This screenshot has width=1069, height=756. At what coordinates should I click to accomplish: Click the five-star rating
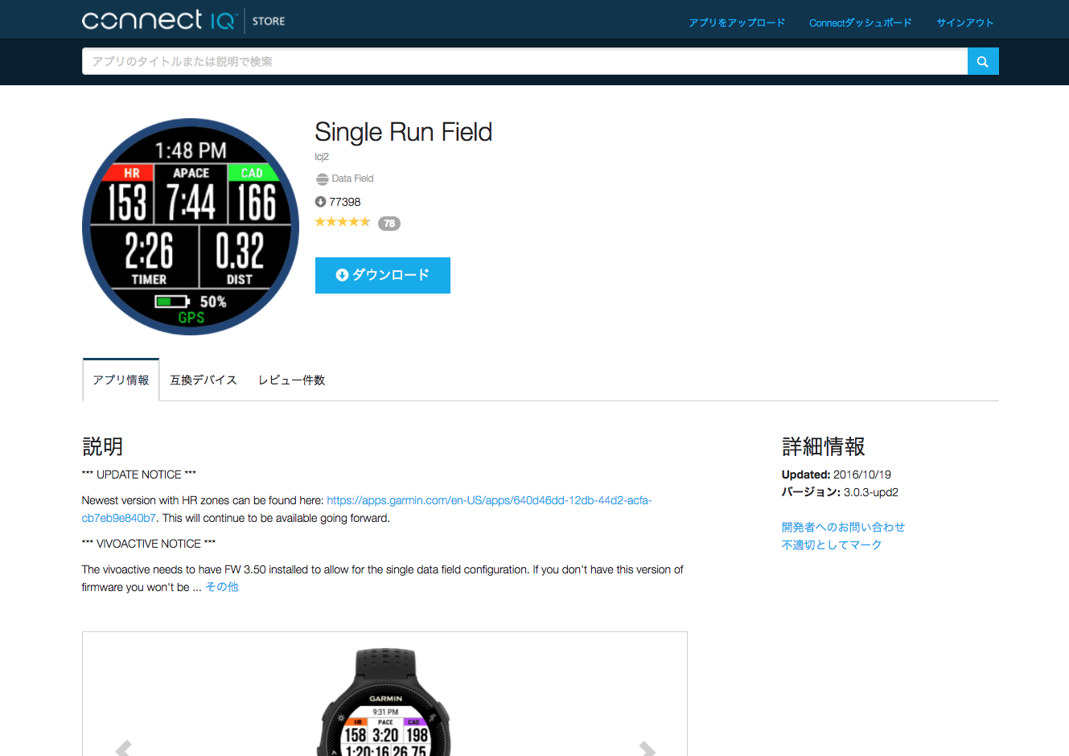pyautogui.click(x=343, y=223)
